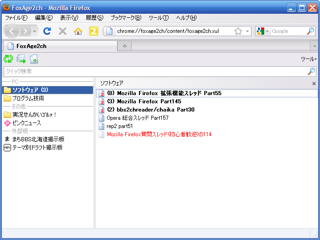Open thread bbs2chreader/chaika Part30
The height and width of the screenshot is (240, 320).
(207, 110)
